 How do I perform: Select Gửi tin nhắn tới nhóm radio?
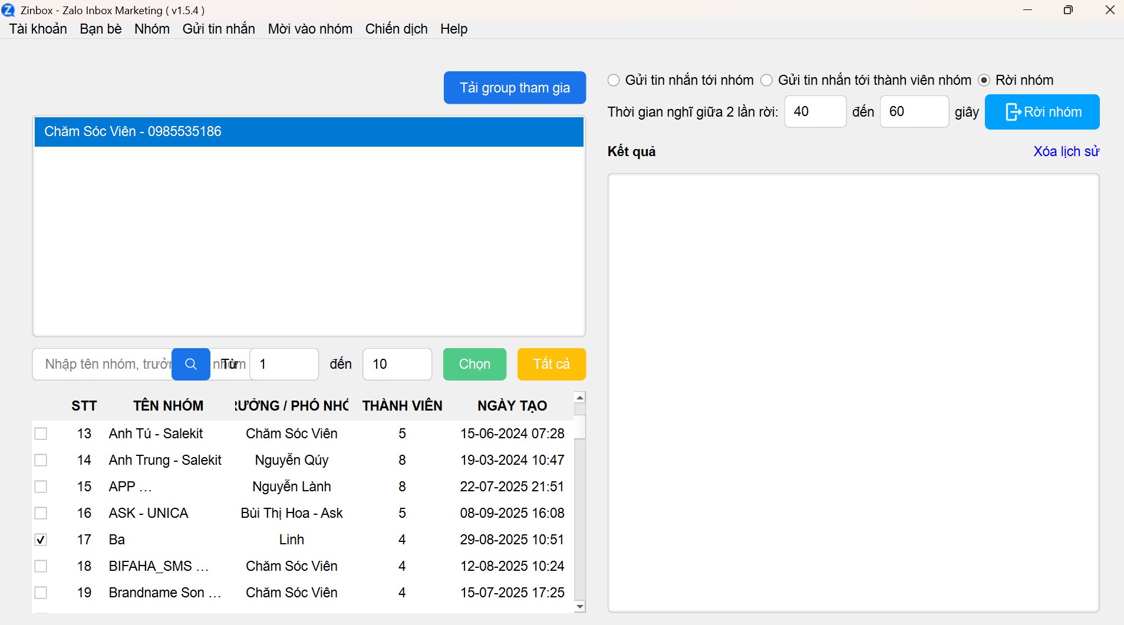click(x=614, y=80)
